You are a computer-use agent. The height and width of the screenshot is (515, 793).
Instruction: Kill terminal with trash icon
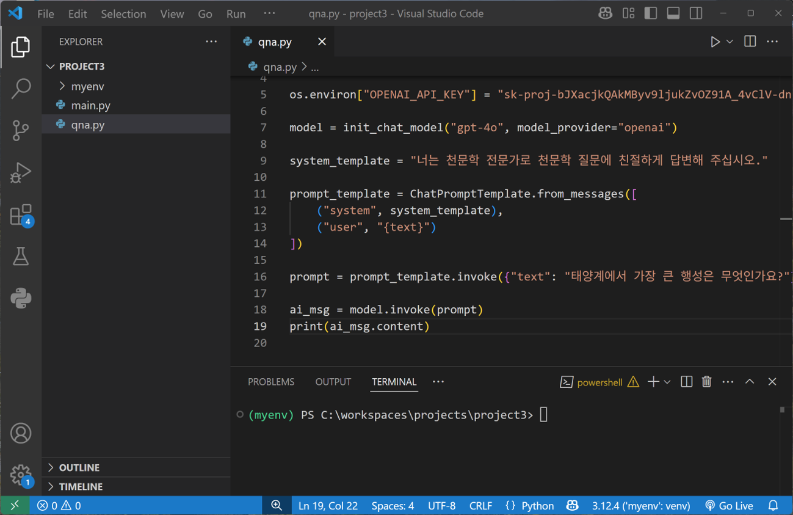coord(706,382)
